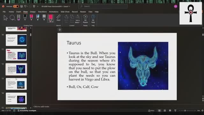Image resolution: width=204 pixels, height=115 pixels.
Task: Open the Animations tab
Action: click(54, 12)
